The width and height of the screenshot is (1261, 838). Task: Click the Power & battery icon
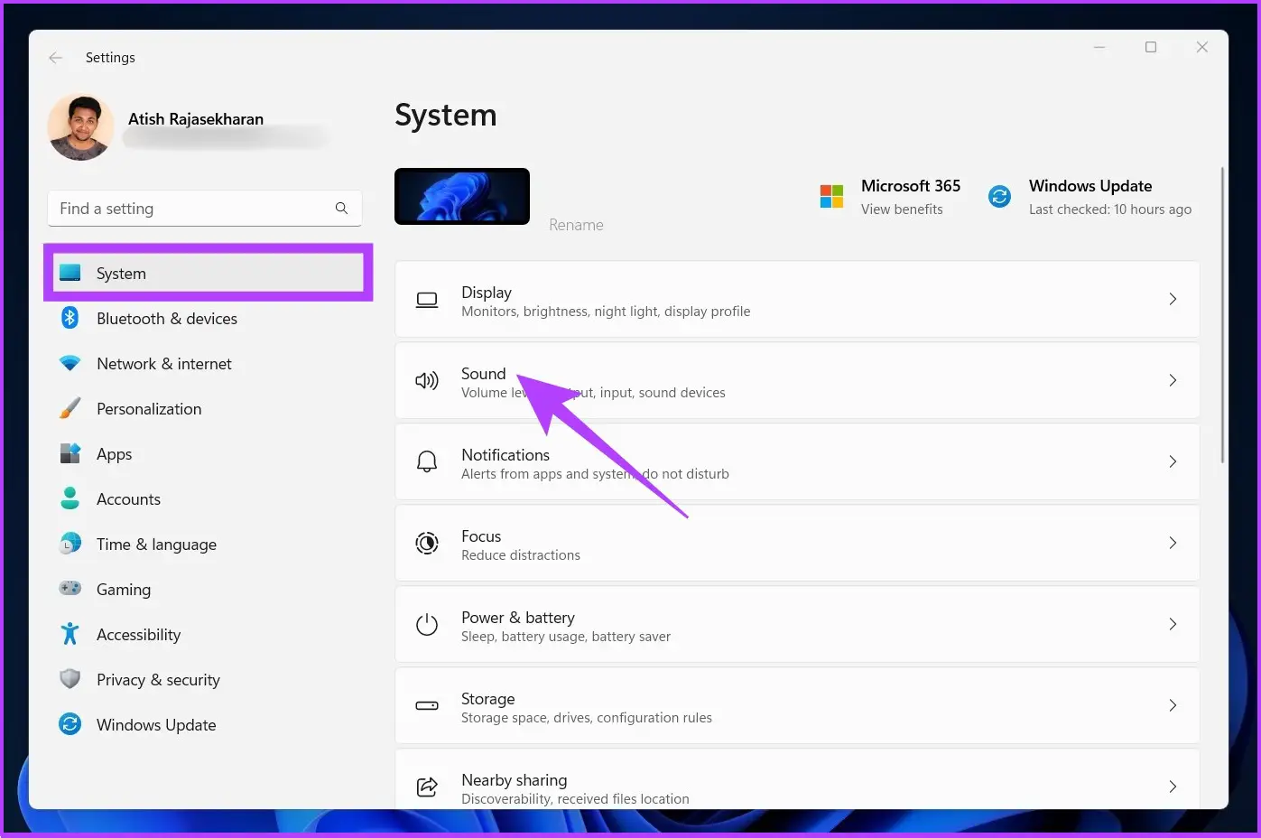pyautogui.click(x=426, y=625)
